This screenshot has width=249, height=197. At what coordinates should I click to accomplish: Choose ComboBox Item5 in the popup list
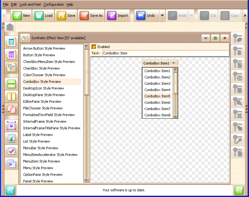click(158, 96)
